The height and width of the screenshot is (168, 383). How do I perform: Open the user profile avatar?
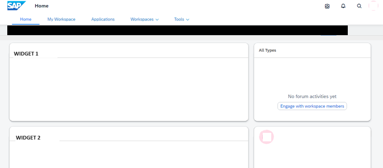[373, 6]
